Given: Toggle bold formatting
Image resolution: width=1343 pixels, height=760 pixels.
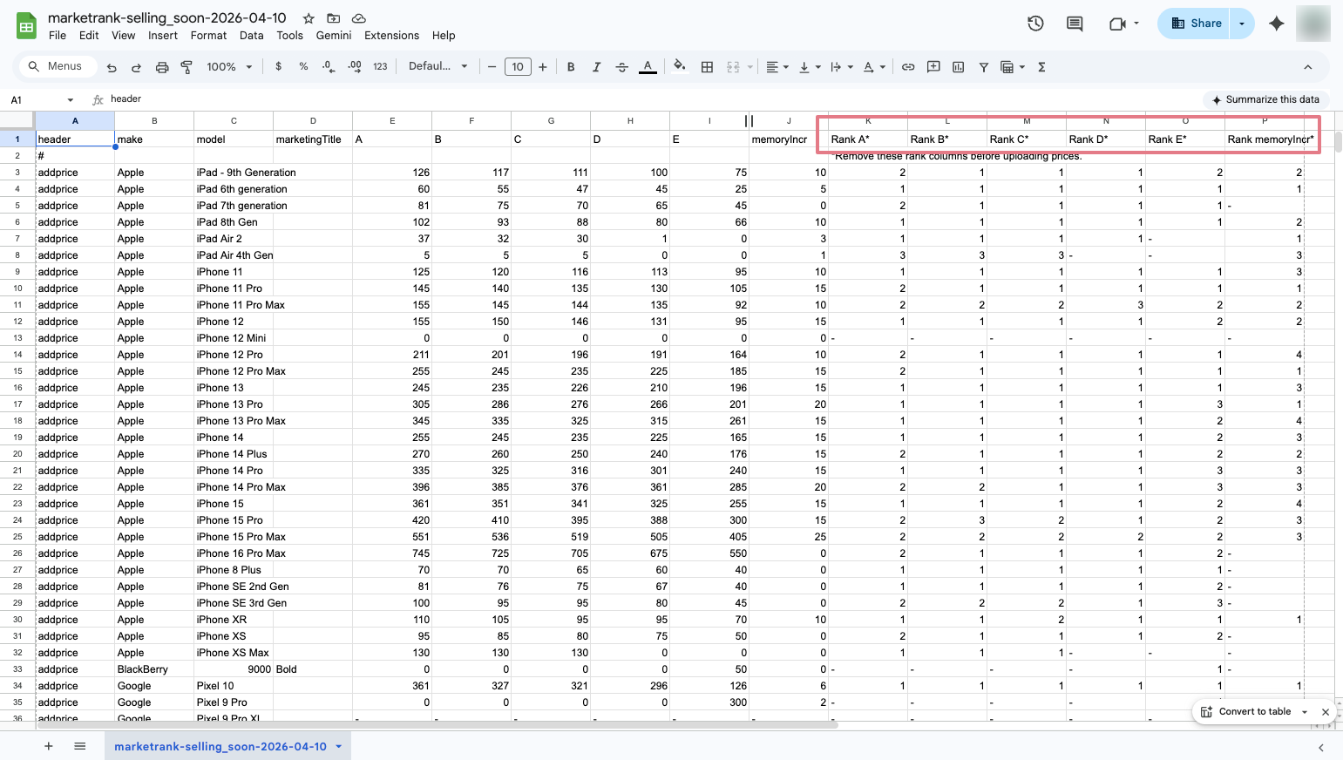Looking at the screenshot, I should [571, 67].
